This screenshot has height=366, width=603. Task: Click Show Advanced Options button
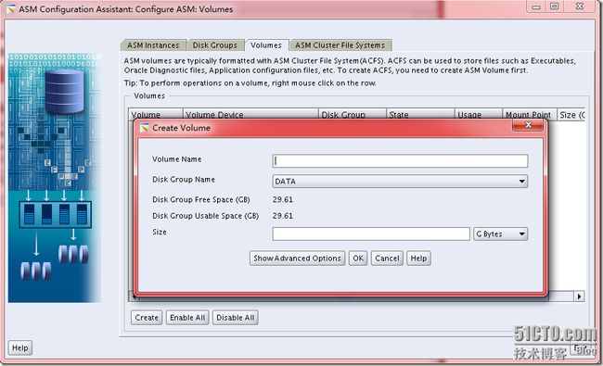(297, 259)
